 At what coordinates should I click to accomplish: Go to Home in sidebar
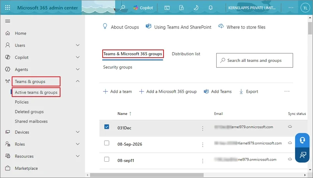(20, 33)
